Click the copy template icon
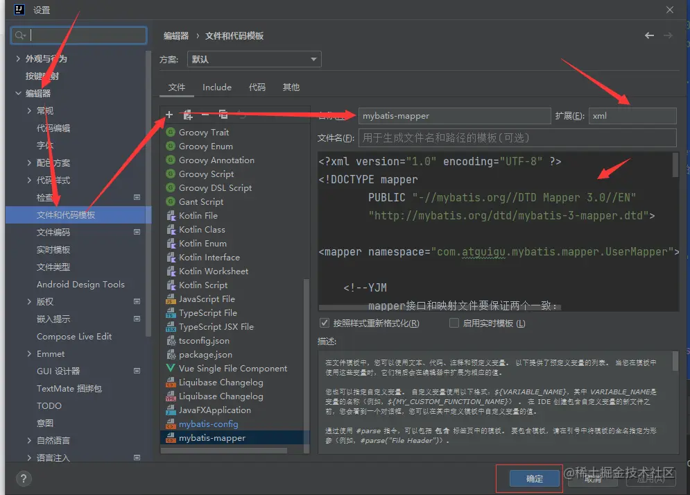 223,115
